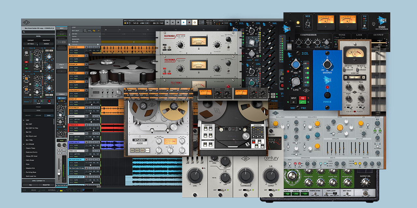Screen dimensions: 417x208
Task: Toggle the loop cycle button in transport
Action: click(195, 22)
